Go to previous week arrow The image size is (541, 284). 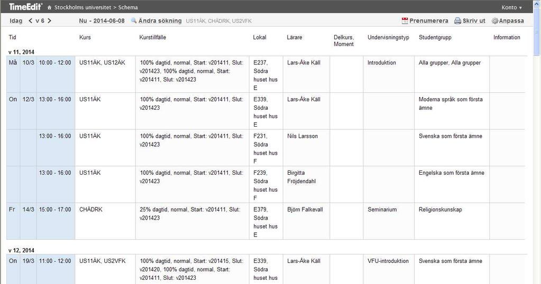[x=30, y=21]
